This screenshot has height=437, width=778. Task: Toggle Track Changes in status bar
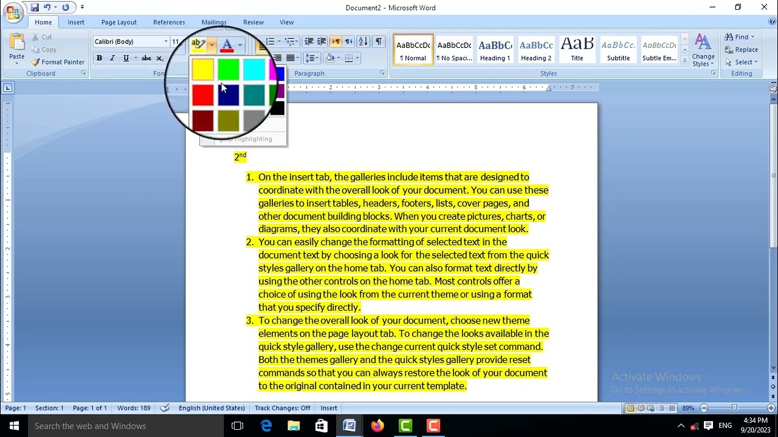pyautogui.click(x=283, y=408)
